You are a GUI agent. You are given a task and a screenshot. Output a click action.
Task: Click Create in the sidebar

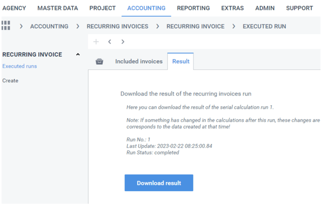click(11, 81)
